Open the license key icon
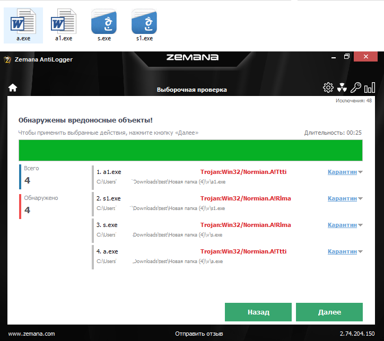Viewport: 384px width, 341px height. point(355,88)
